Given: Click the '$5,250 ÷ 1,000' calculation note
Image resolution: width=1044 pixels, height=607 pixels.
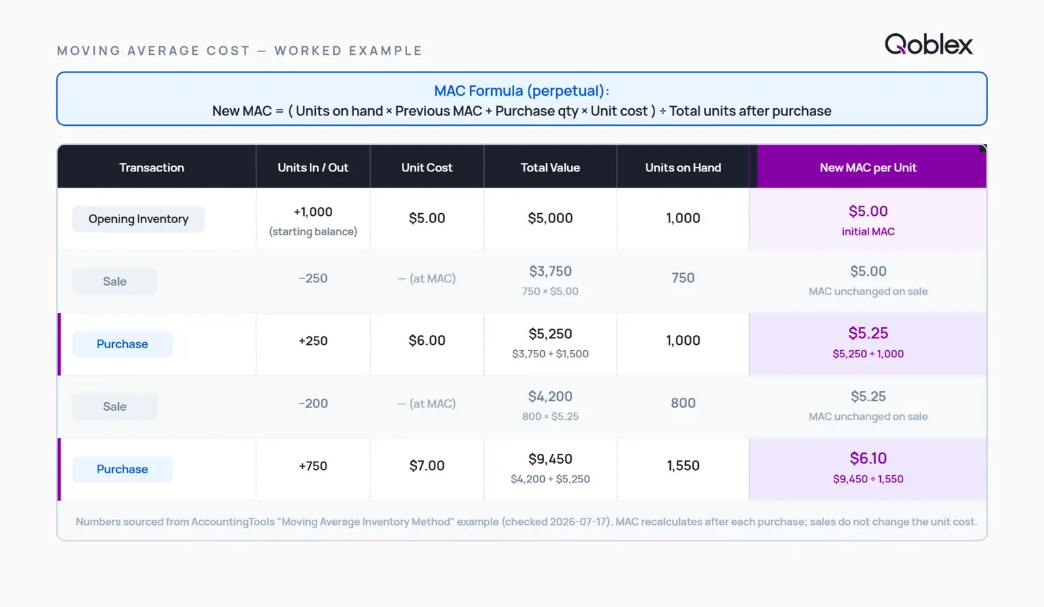Looking at the screenshot, I should pyautogui.click(x=868, y=354).
